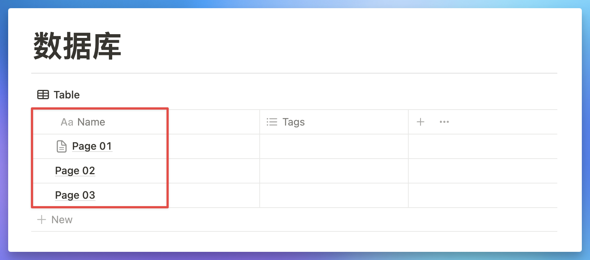This screenshot has width=590, height=260.
Task: Open the three-dot table options menu
Action: point(444,122)
